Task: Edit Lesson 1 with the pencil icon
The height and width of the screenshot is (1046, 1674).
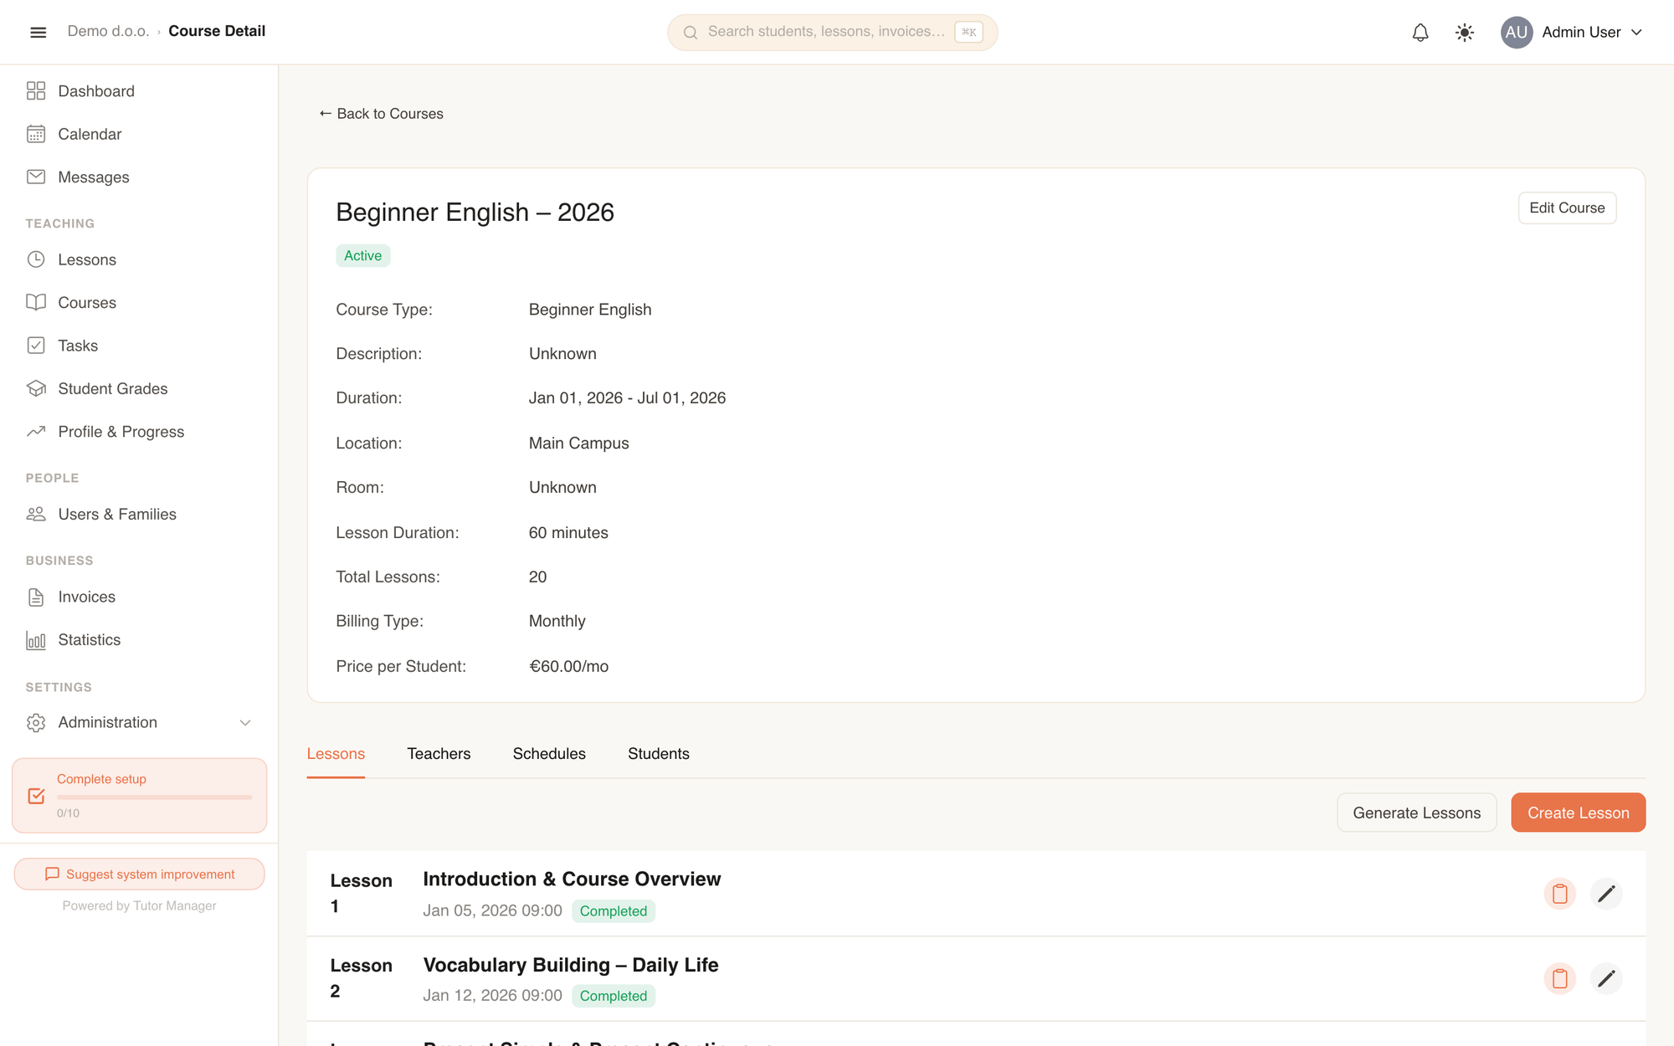Action: point(1606,894)
